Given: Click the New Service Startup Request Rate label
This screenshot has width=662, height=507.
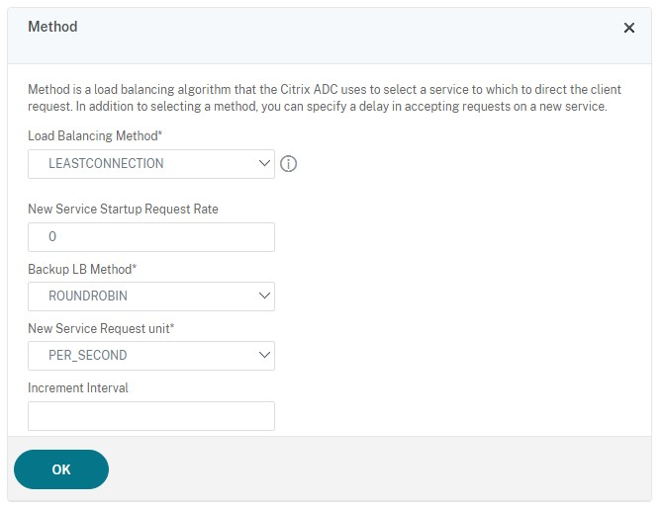Looking at the screenshot, I should (x=123, y=209).
